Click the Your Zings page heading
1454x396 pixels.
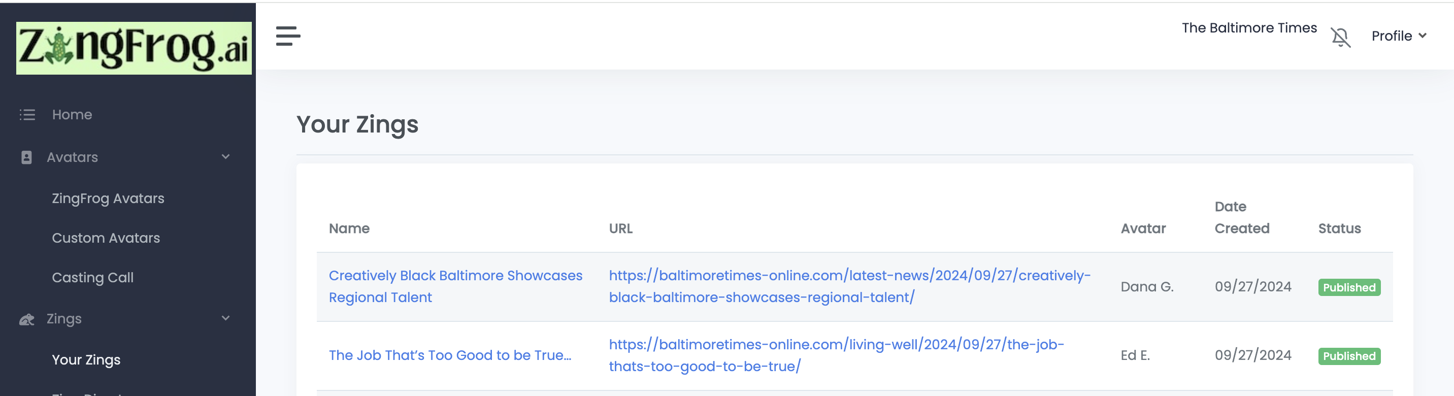tap(357, 125)
